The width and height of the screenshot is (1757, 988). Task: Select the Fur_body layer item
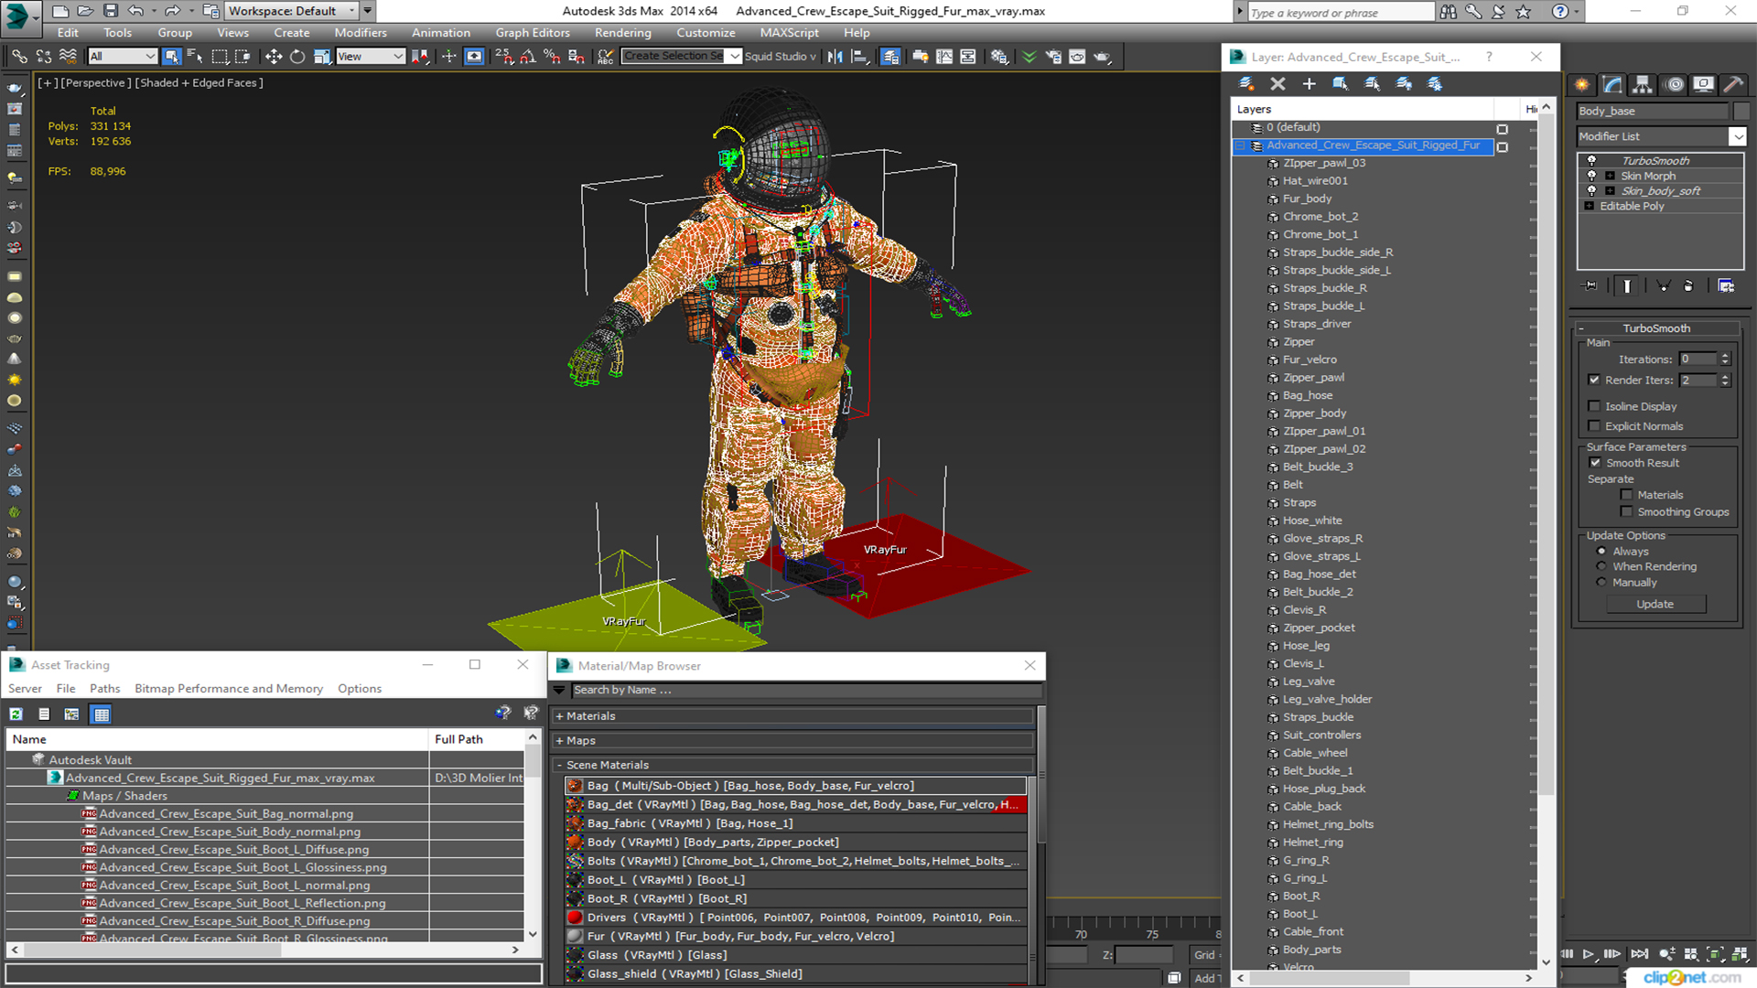pos(1307,199)
